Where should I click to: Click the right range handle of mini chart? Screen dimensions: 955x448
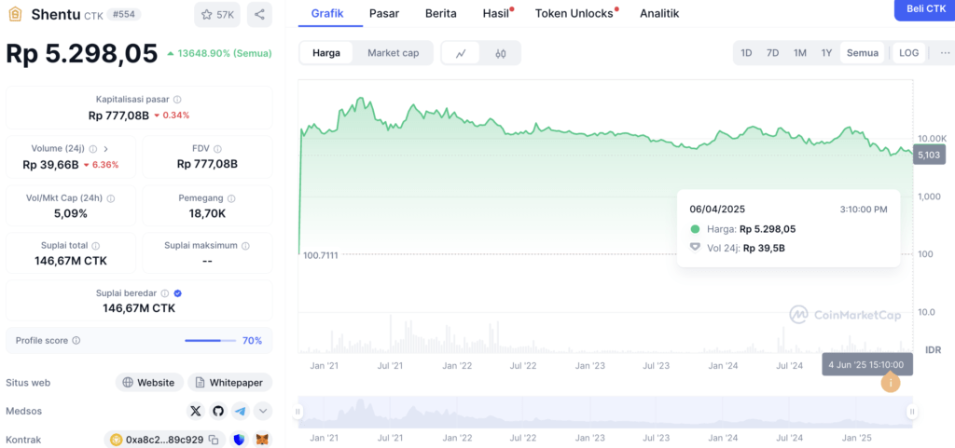pos(912,412)
